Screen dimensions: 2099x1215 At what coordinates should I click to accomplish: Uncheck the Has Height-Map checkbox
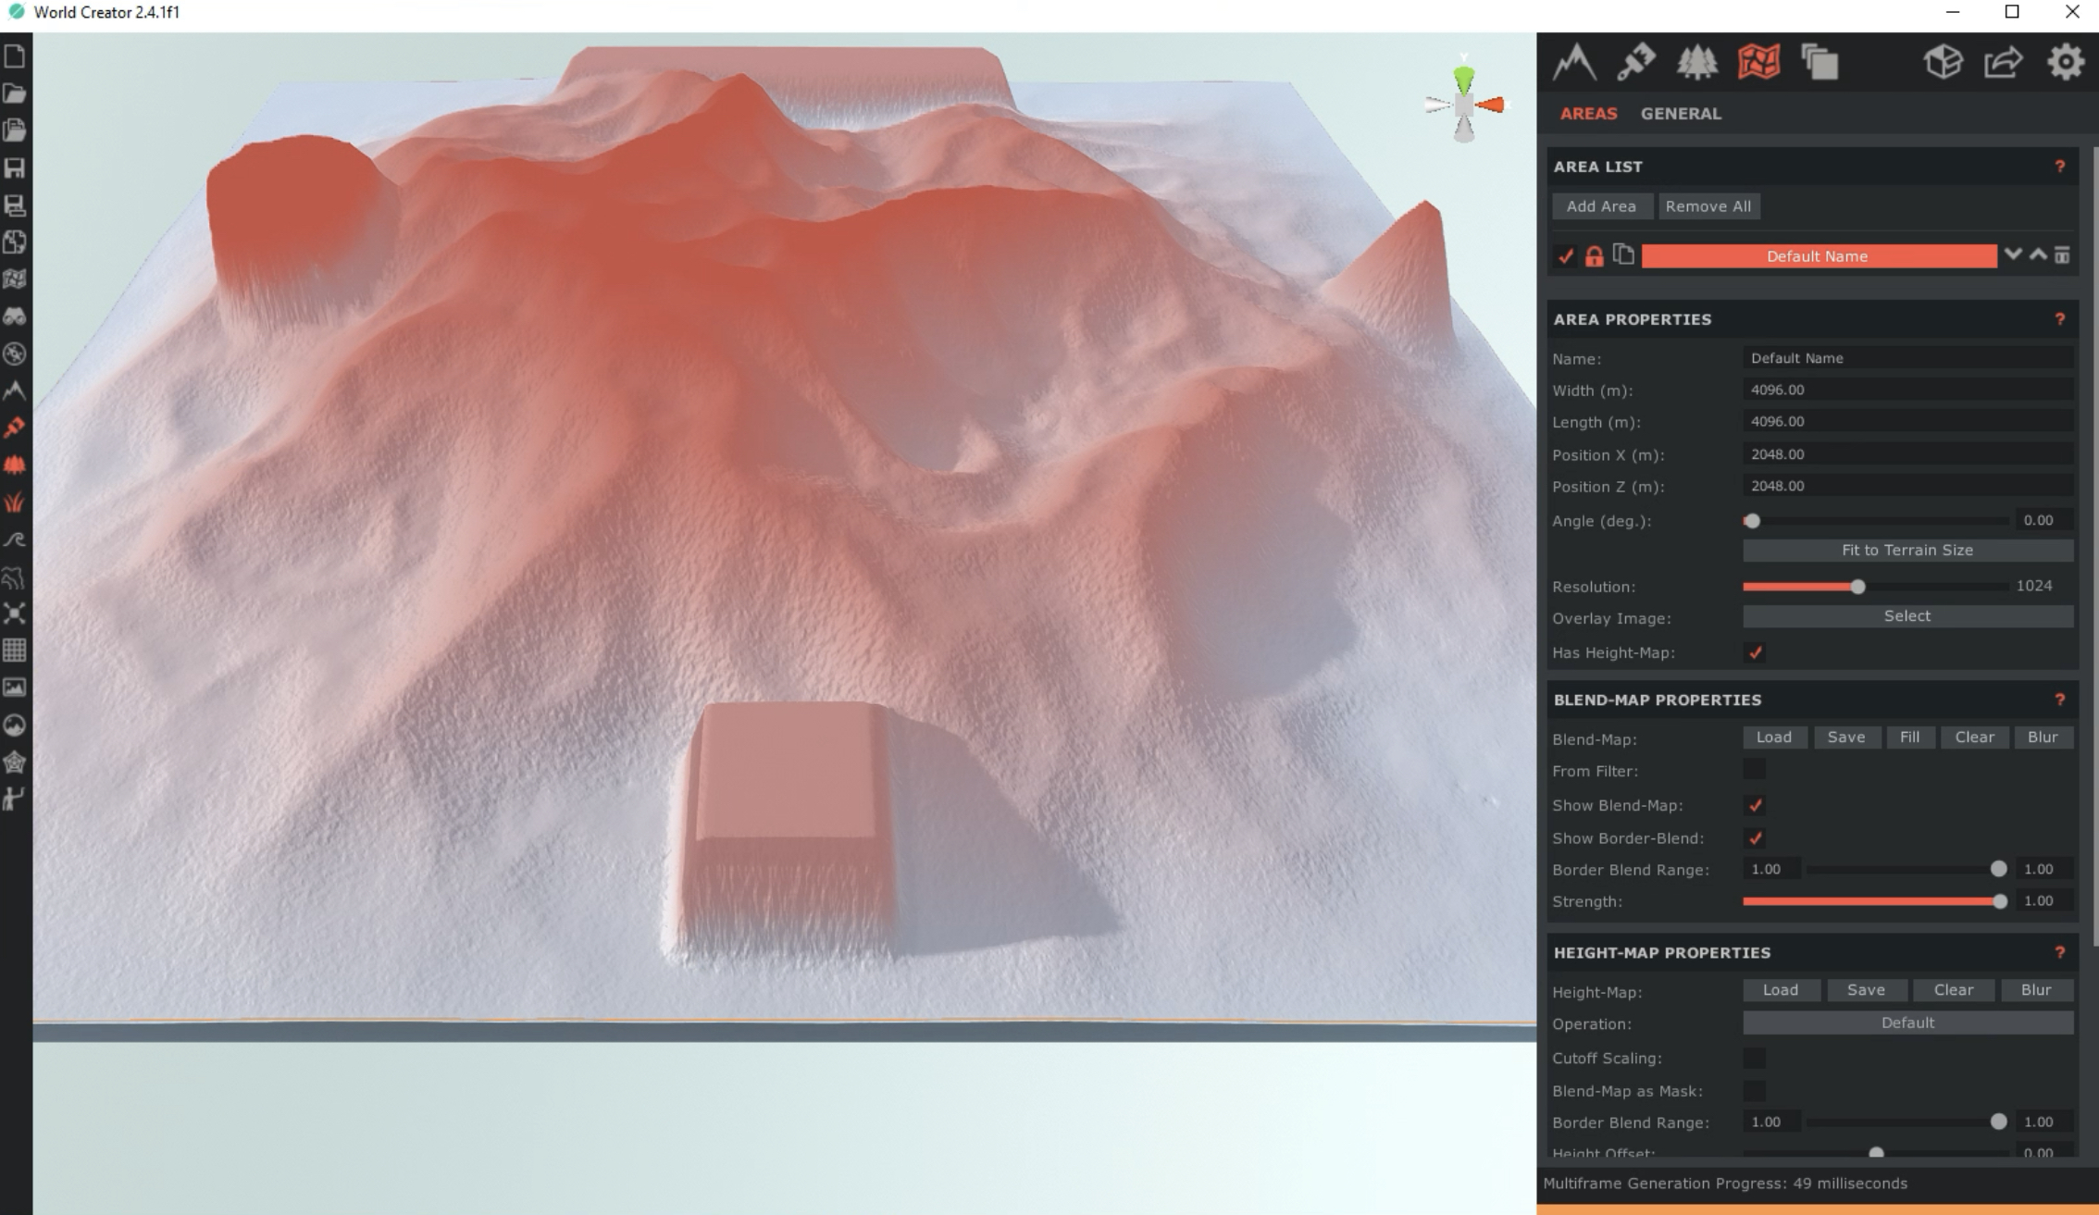pos(1755,652)
